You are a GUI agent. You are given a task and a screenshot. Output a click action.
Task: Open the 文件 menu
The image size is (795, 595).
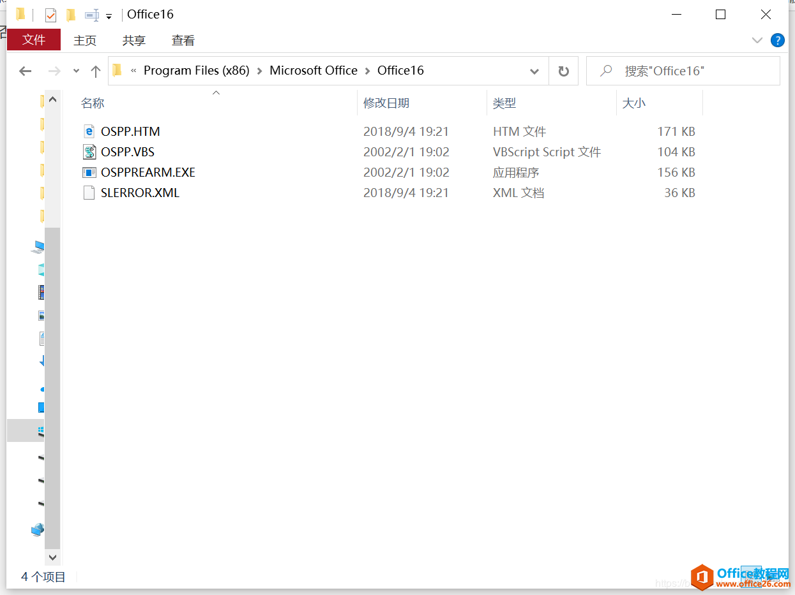34,40
